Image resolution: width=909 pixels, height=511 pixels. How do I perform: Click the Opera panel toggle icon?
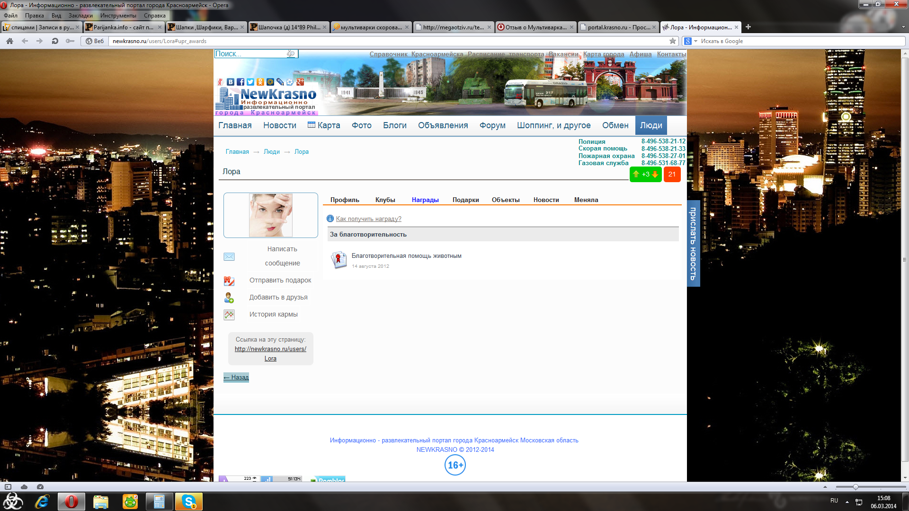point(8,487)
